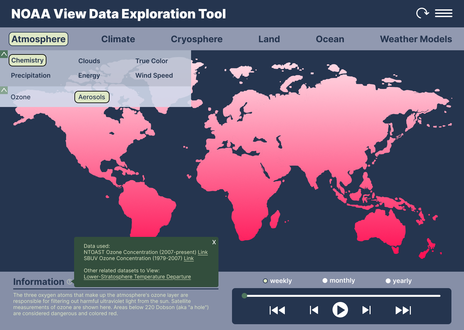Step forward one frame
Viewport: 464px width, 330px height.
point(366,310)
